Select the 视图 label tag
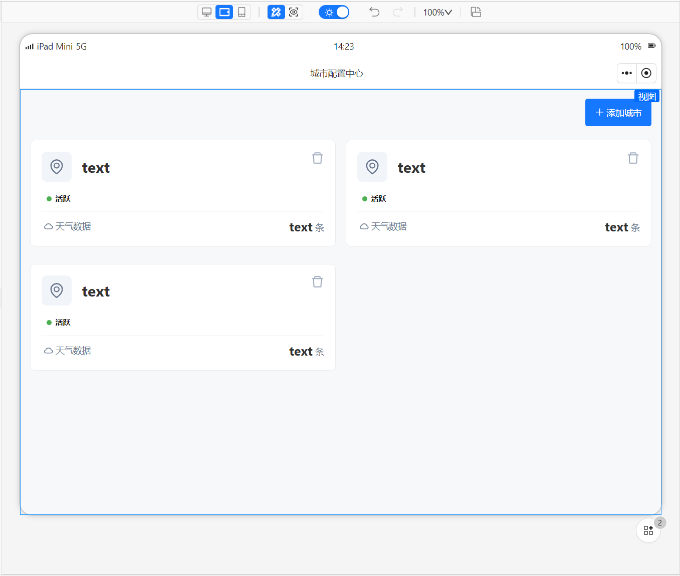This screenshot has width=680, height=576. (x=646, y=97)
